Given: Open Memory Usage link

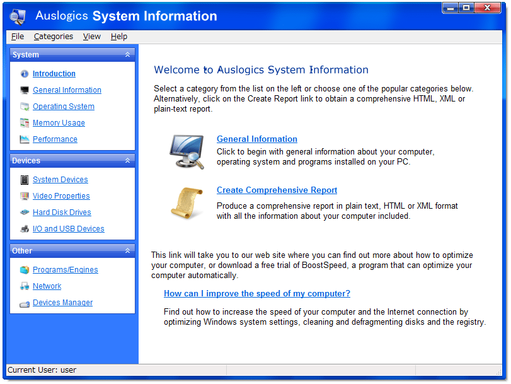Looking at the screenshot, I should [59, 123].
